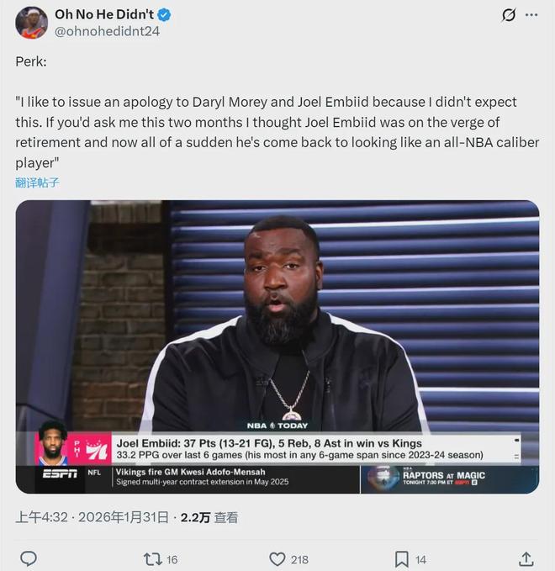Open the Perk NBA Today video thumbnail
Screen dimensions: 555x571
pos(277,320)
